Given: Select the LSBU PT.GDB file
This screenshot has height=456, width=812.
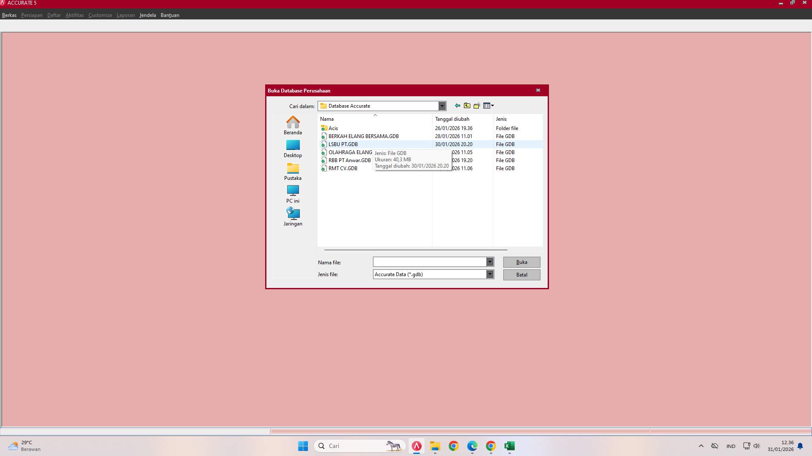Looking at the screenshot, I should (343, 144).
